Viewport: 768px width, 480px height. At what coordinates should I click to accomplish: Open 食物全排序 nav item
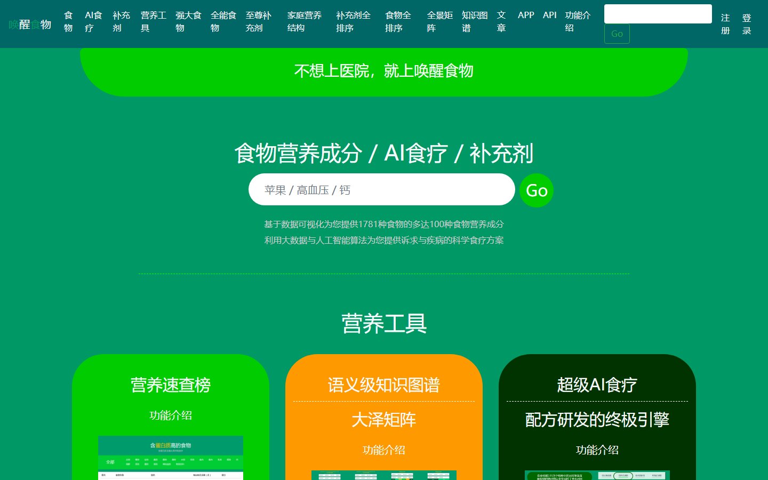[x=398, y=22]
